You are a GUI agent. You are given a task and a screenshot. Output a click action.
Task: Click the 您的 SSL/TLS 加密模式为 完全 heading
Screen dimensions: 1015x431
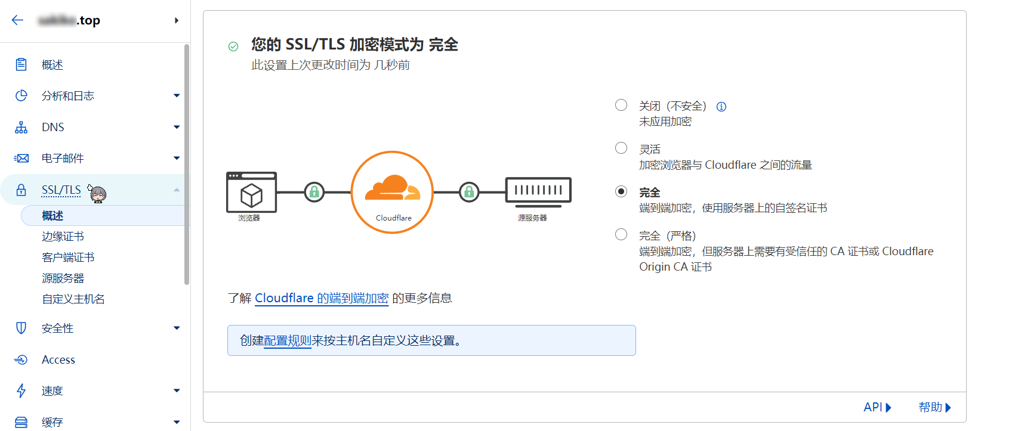pyautogui.click(x=354, y=45)
